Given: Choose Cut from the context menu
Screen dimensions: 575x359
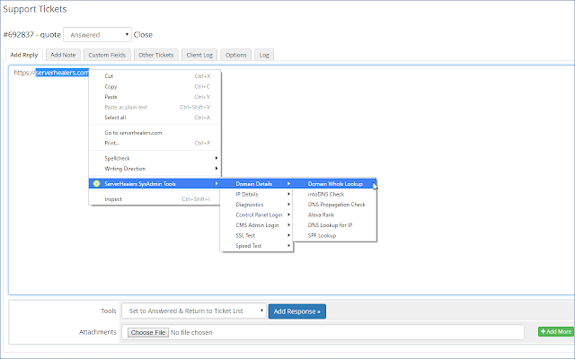Looking at the screenshot, I should tap(155, 76).
